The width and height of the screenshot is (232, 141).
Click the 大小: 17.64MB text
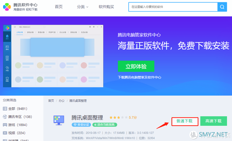tap(115, 133)
